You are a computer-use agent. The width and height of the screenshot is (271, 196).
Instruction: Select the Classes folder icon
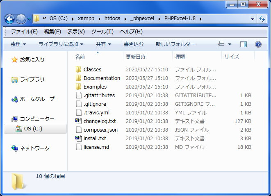point(78,69)
